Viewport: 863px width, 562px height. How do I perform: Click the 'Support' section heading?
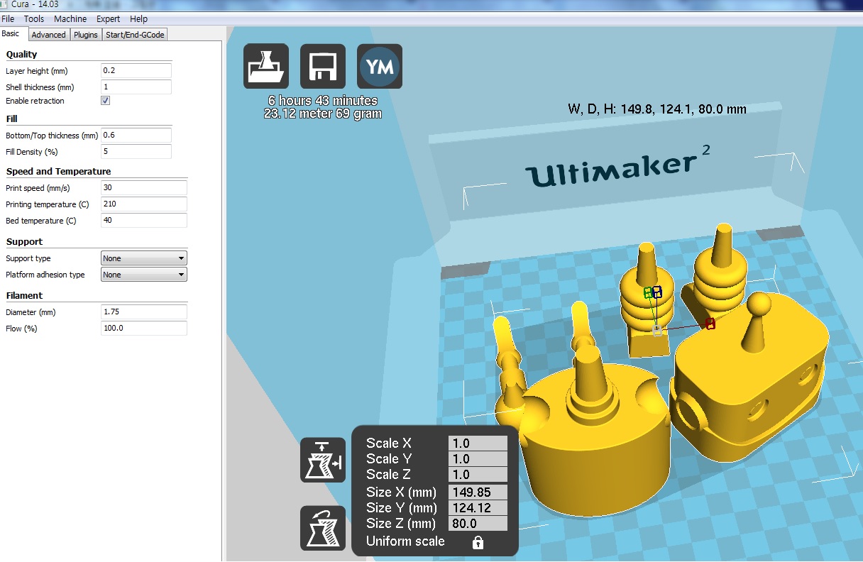coord(24,242)
